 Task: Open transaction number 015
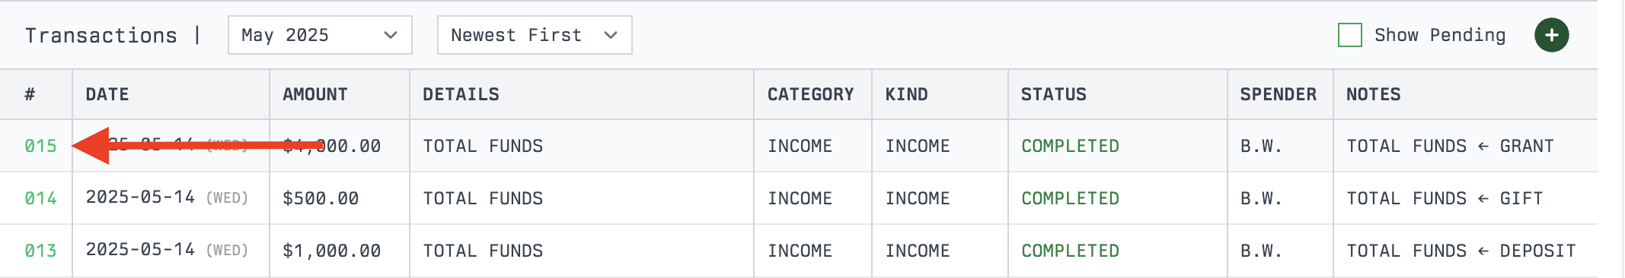pos(41,146)
